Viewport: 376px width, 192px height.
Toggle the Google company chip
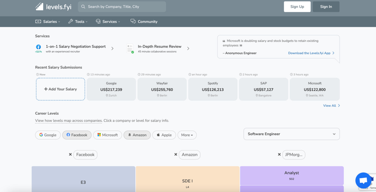pos(48,135)
